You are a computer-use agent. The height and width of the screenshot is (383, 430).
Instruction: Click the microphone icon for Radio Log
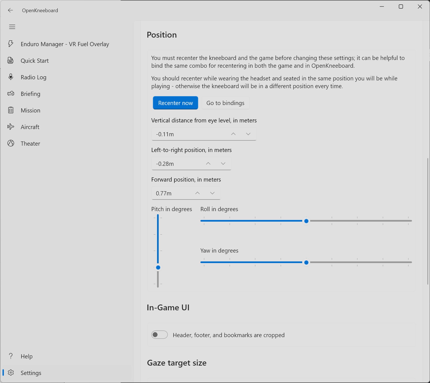click(11, 77)
